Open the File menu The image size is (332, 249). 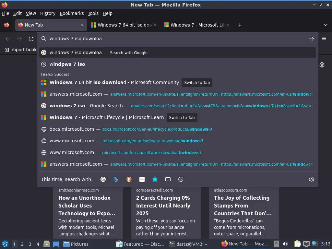(x=6, y=13)
